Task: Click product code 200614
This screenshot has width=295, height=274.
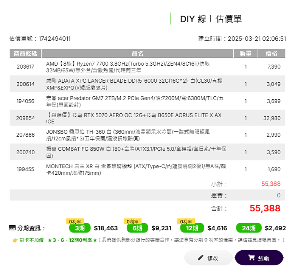Action: click(x=25, y=84)
